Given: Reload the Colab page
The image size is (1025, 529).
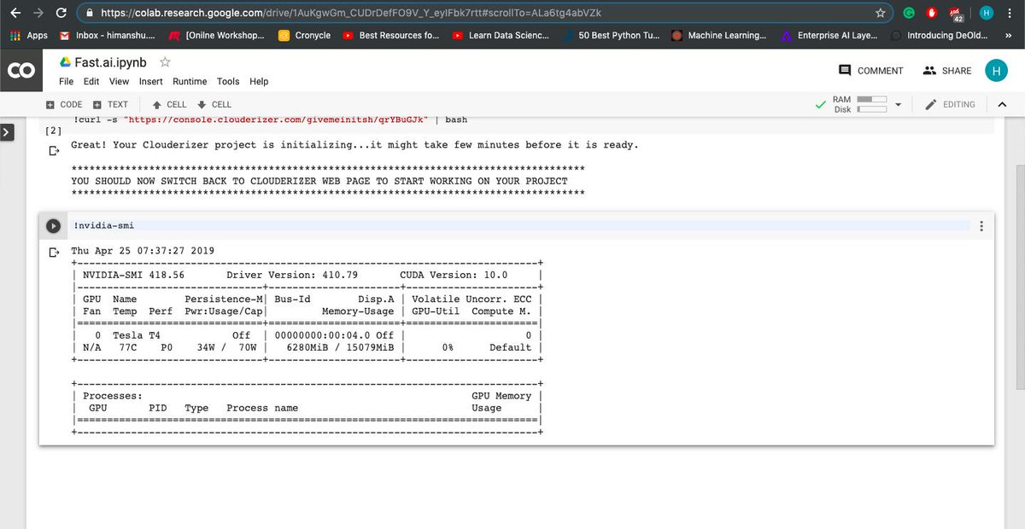Looking at the screenshot, I should (61, 14).
